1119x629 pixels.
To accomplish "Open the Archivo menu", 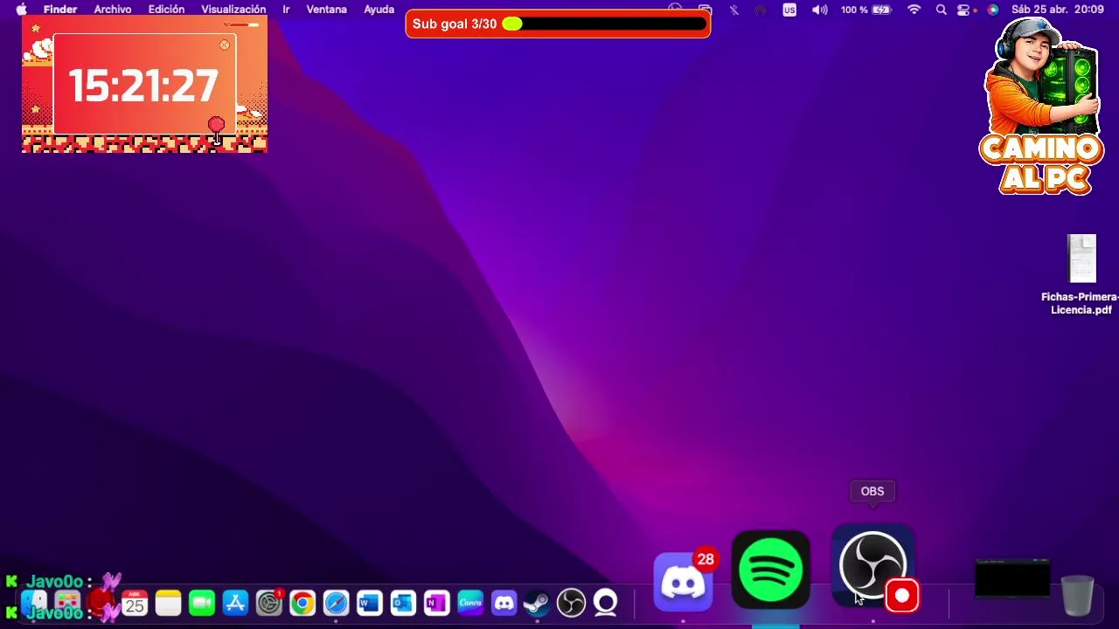I will click(113, 10).
